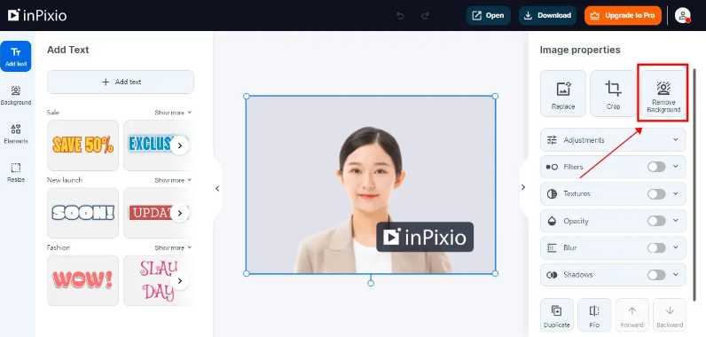
Task: Click the + Add text button
Action: pyautogui.click(x=121, y=82)
